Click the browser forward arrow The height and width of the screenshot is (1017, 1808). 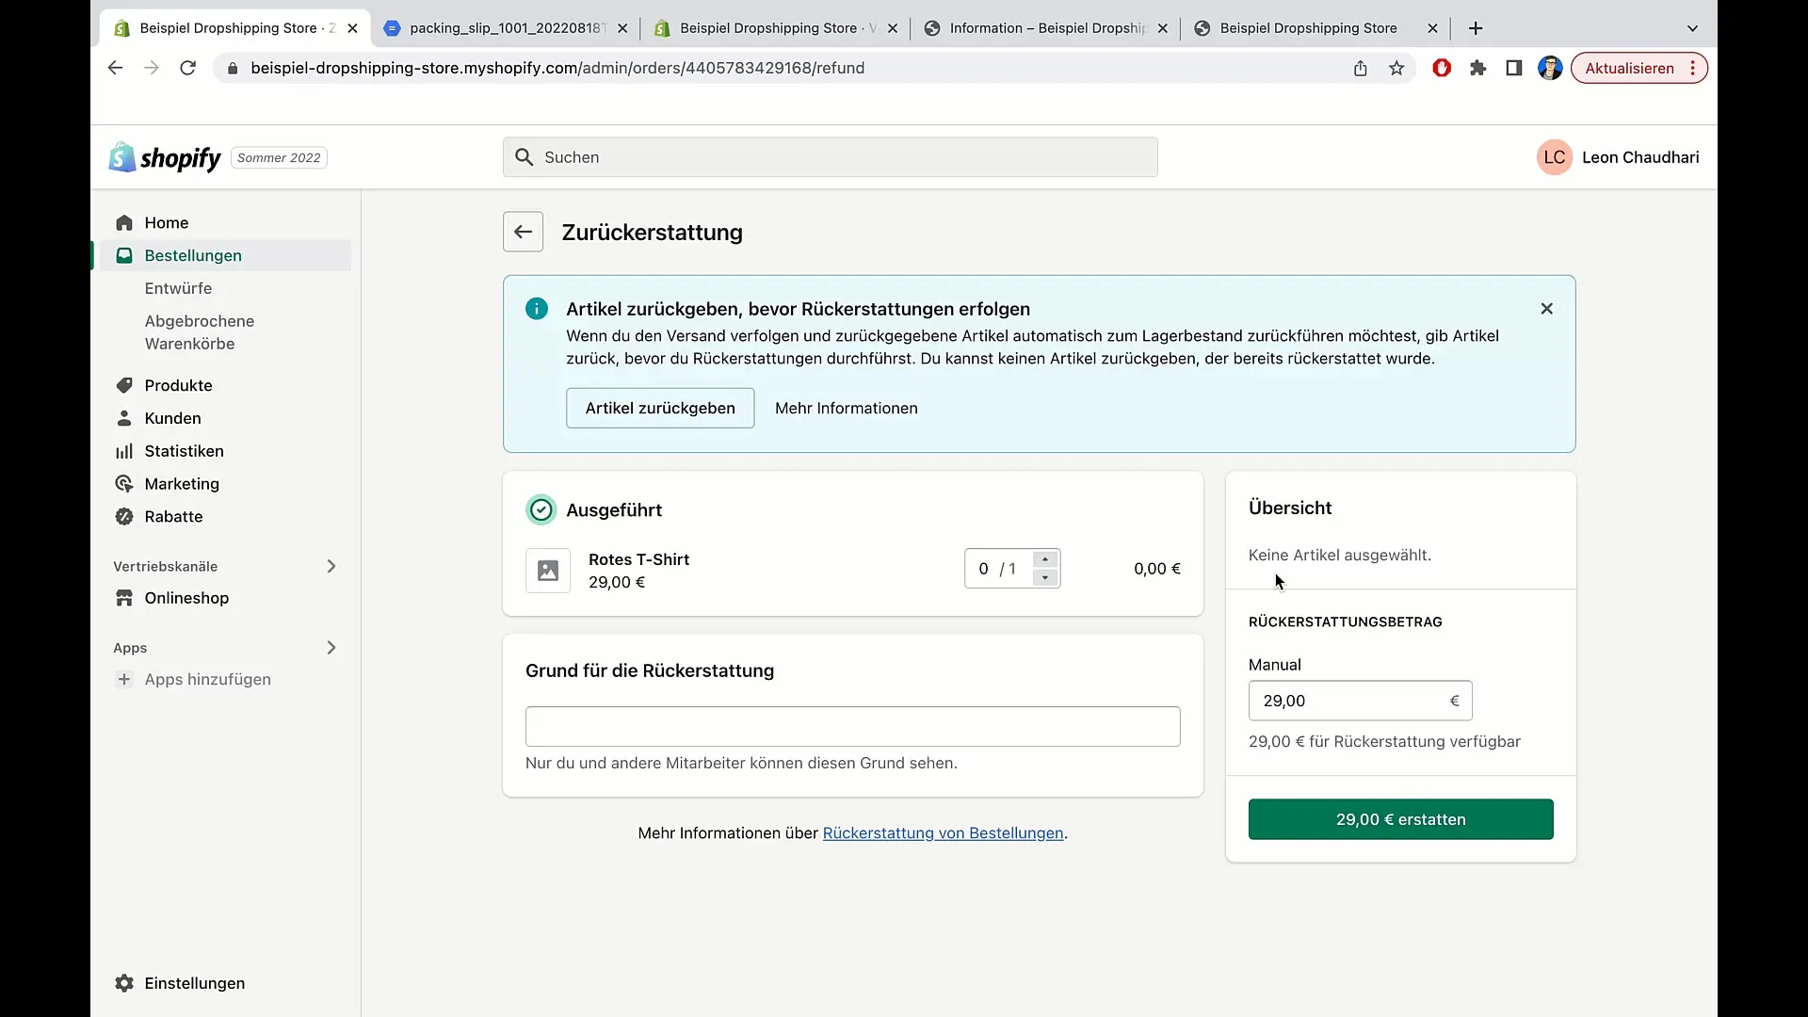click(x=151, y=68)
